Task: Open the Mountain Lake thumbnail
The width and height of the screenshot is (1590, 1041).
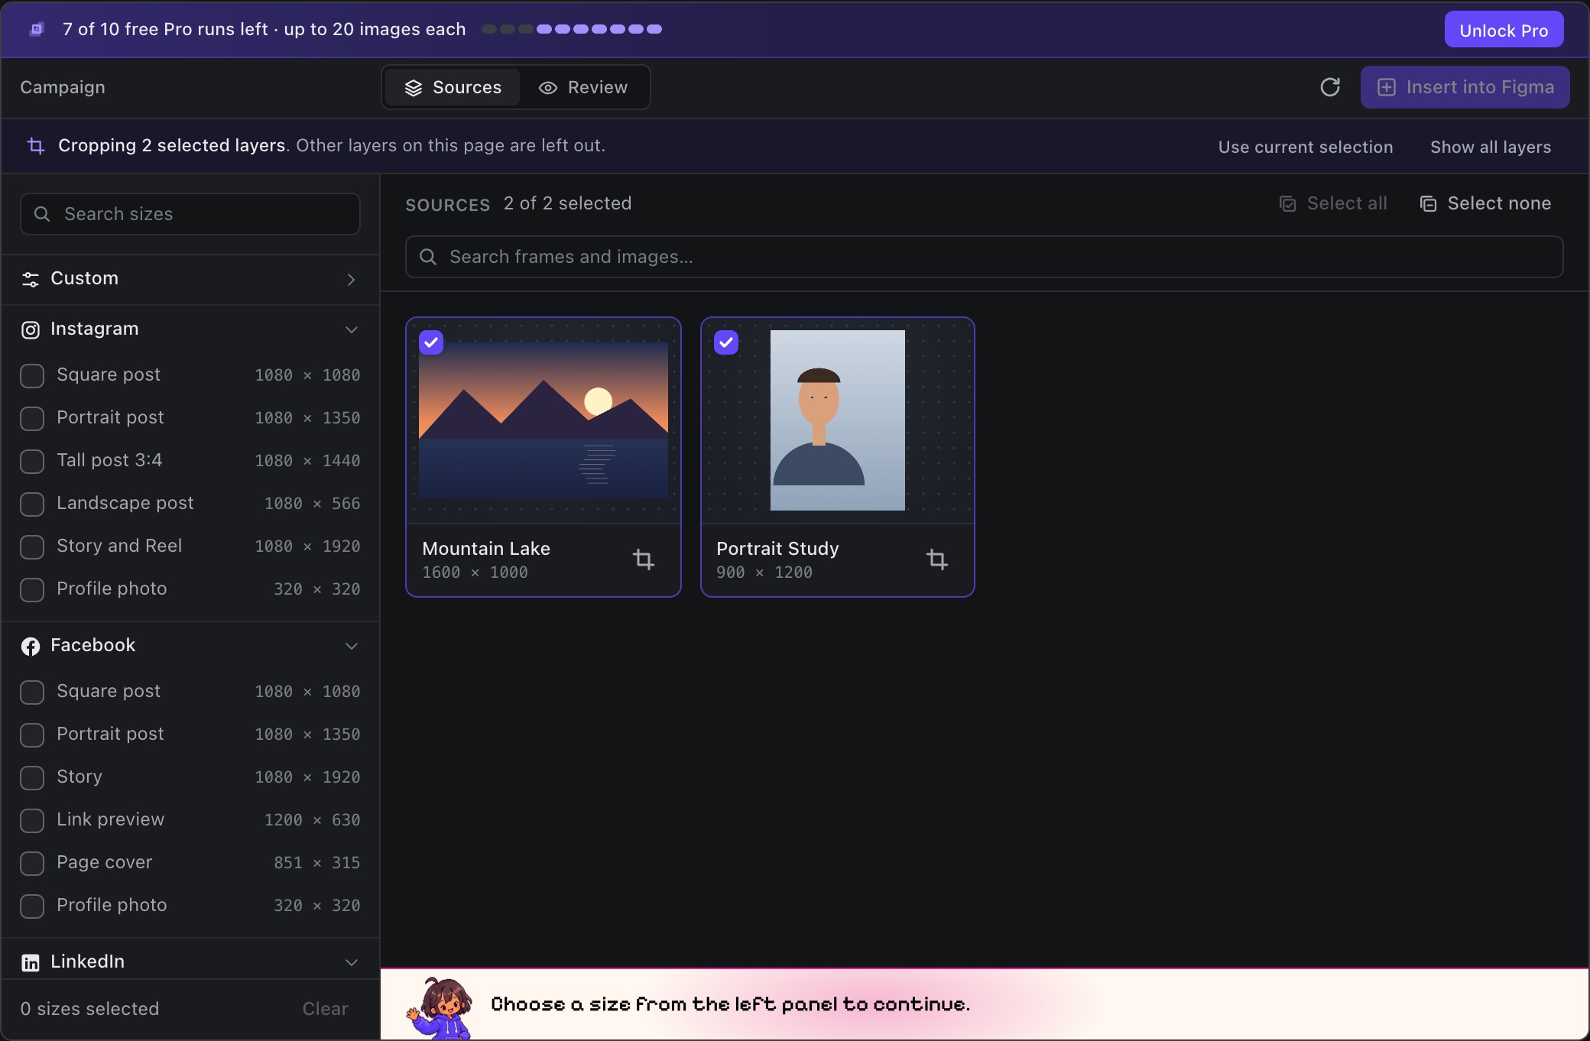Action: (x=544, y=420)
